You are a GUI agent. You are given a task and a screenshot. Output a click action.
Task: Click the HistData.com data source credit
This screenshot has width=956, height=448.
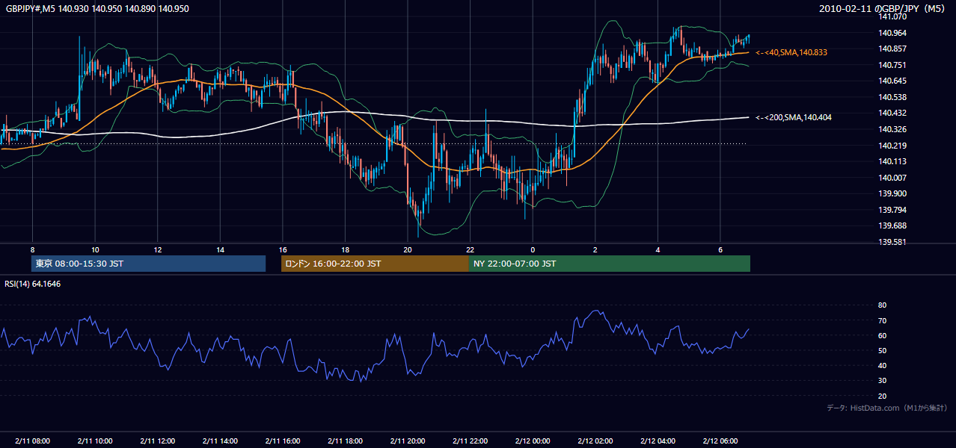pyautogui.click(x=887, y=408)
